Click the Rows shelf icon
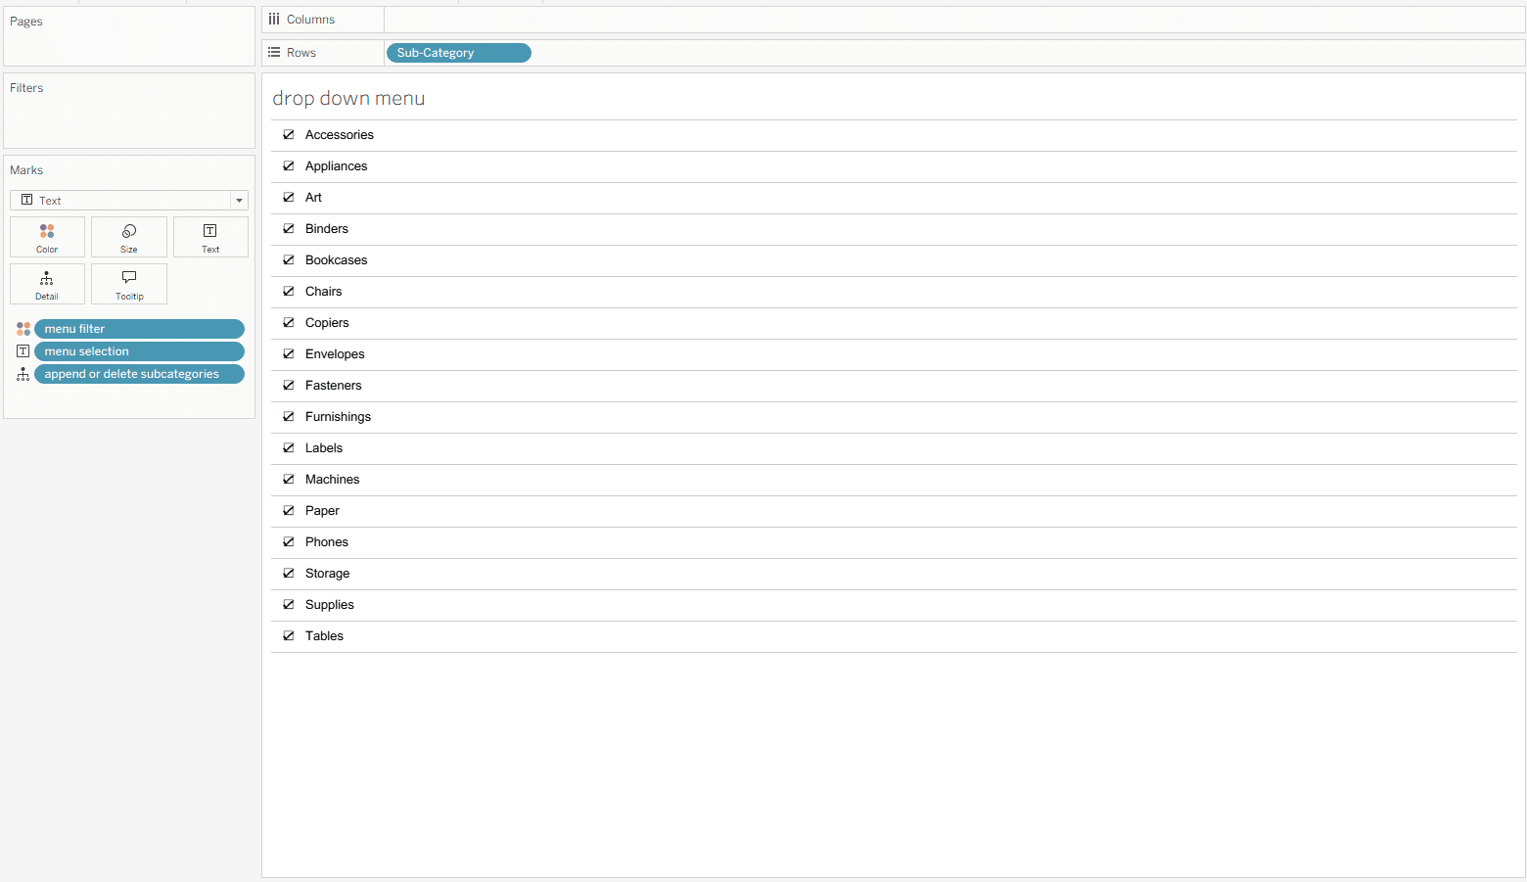Image resolution: width=1527 pixels, height=882 pixels. pos(274,53)
